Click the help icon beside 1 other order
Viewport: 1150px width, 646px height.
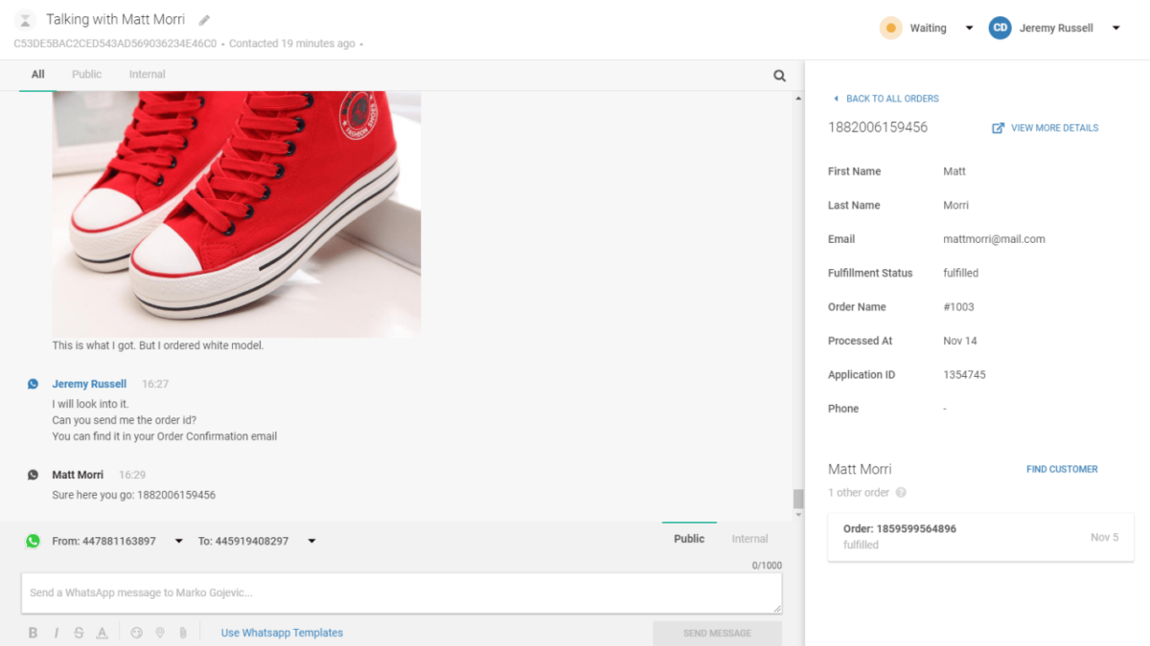click(901, 493)
